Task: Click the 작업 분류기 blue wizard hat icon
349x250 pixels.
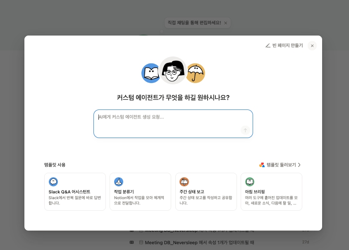Action: click(118, 181)
